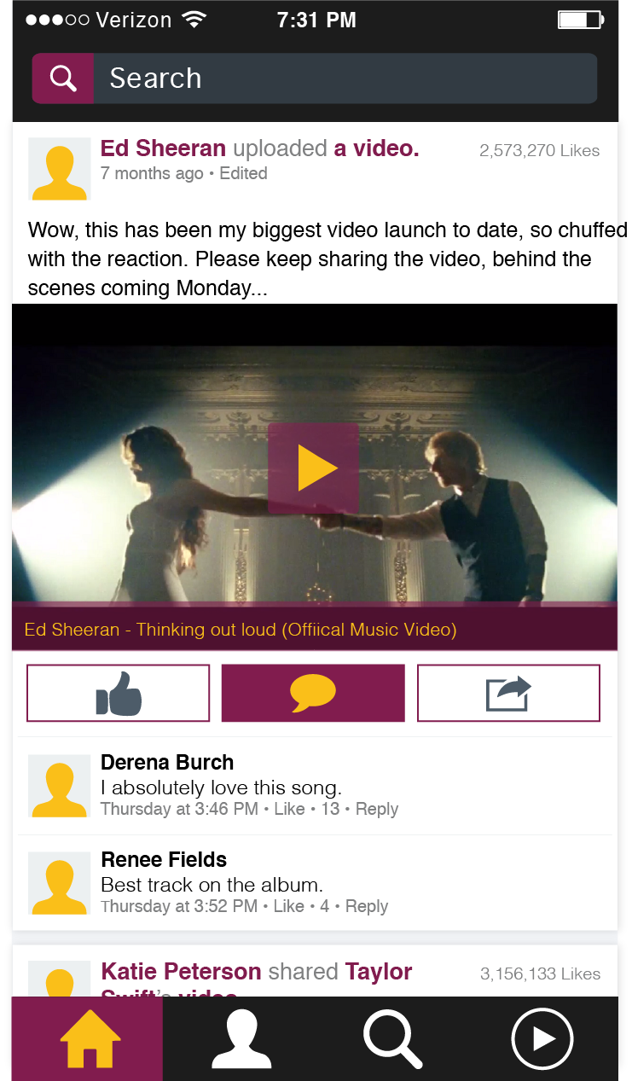The height and width of the screenshot is (1081, 632).
Task: Reply to Renee Fields' comment
Action: [x=367, y=906]
